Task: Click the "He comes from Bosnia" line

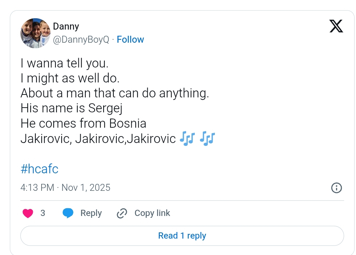Action: coord(83,123)
